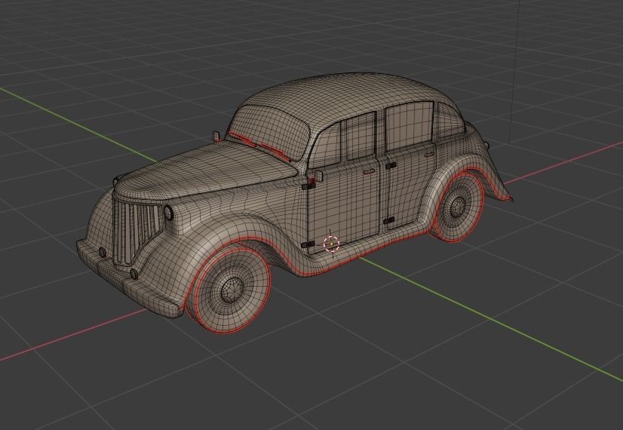The width and height of the screenshot is (623, 430).
Task: Select the round headlight beside the grille
Action: point(168,213)
